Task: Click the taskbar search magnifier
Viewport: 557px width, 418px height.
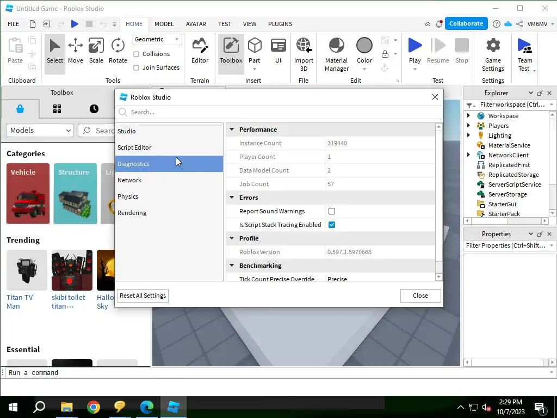Action: tap(39, 407)
